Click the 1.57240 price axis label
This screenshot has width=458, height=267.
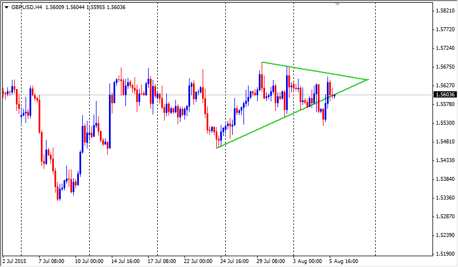[445, 48]
